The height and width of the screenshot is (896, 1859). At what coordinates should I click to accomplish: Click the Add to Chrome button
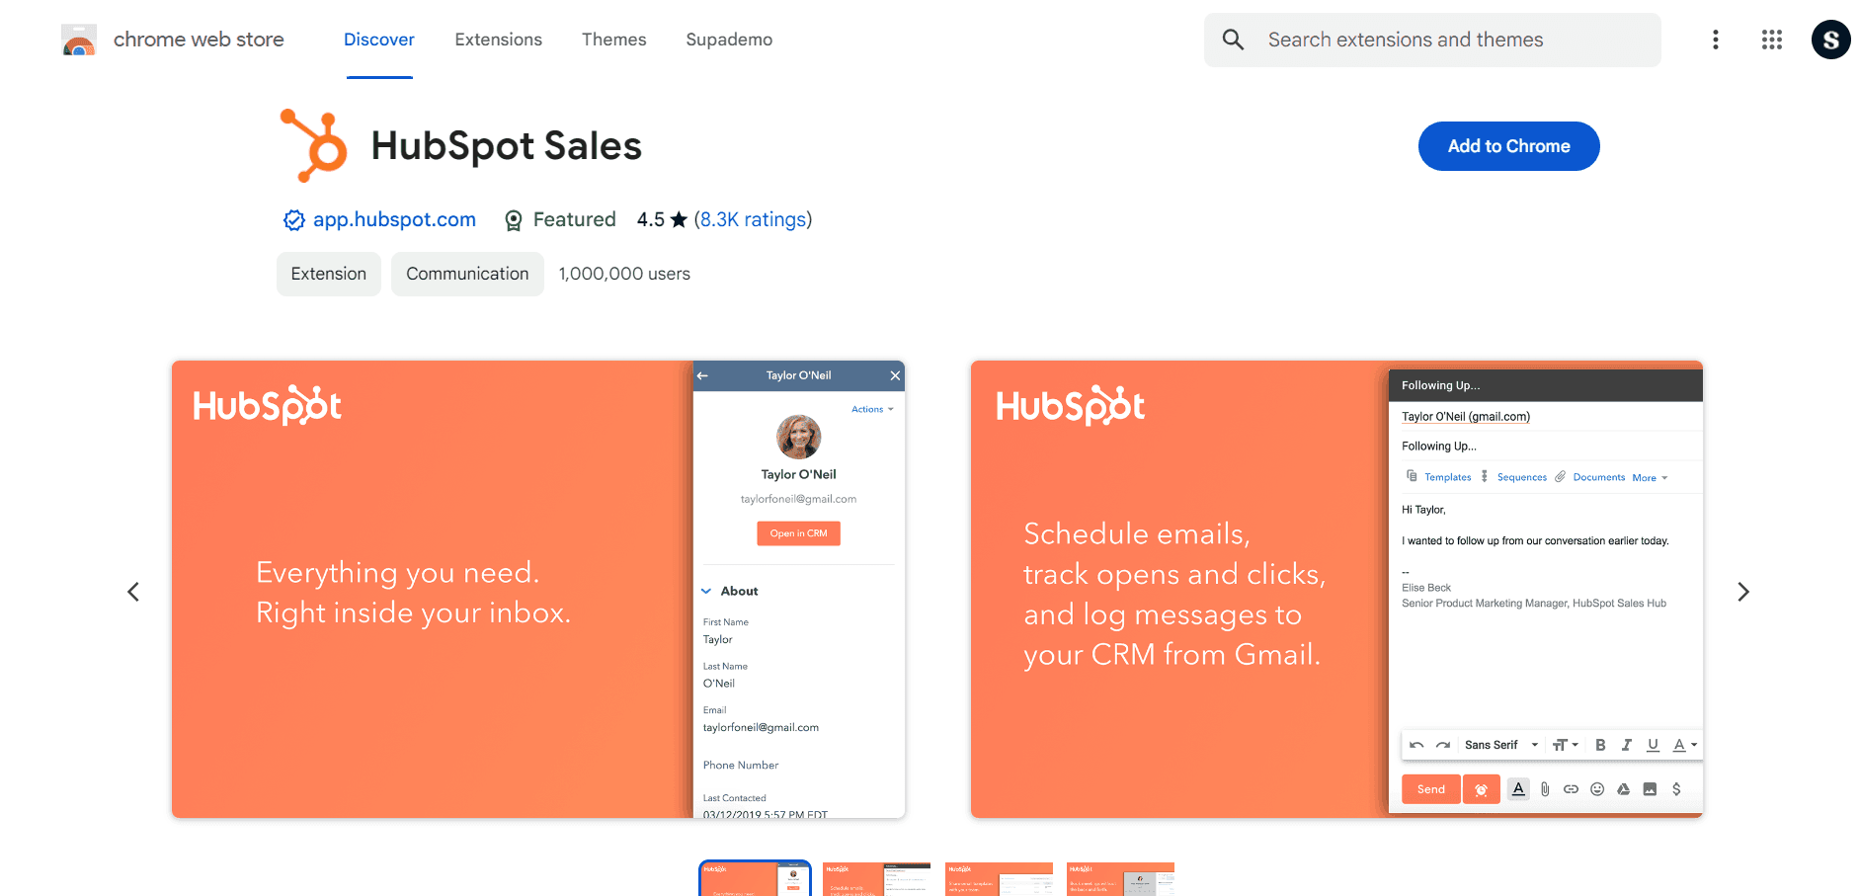tap(1508, 145)
